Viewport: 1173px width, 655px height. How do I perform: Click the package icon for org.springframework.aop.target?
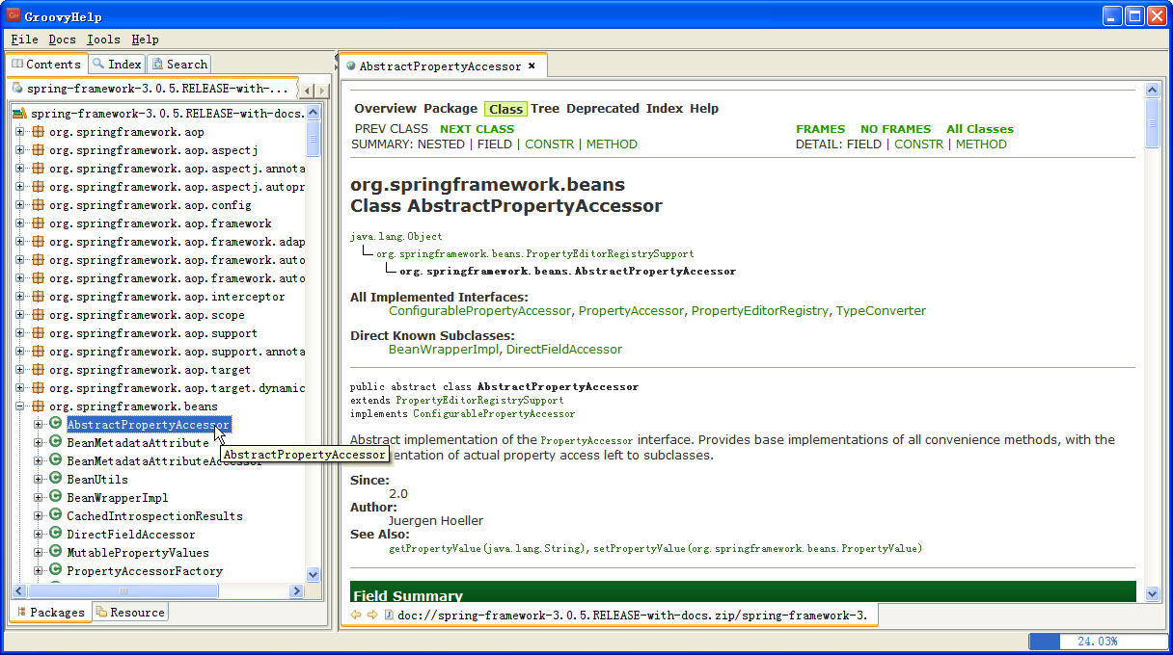tap(39, 370)
